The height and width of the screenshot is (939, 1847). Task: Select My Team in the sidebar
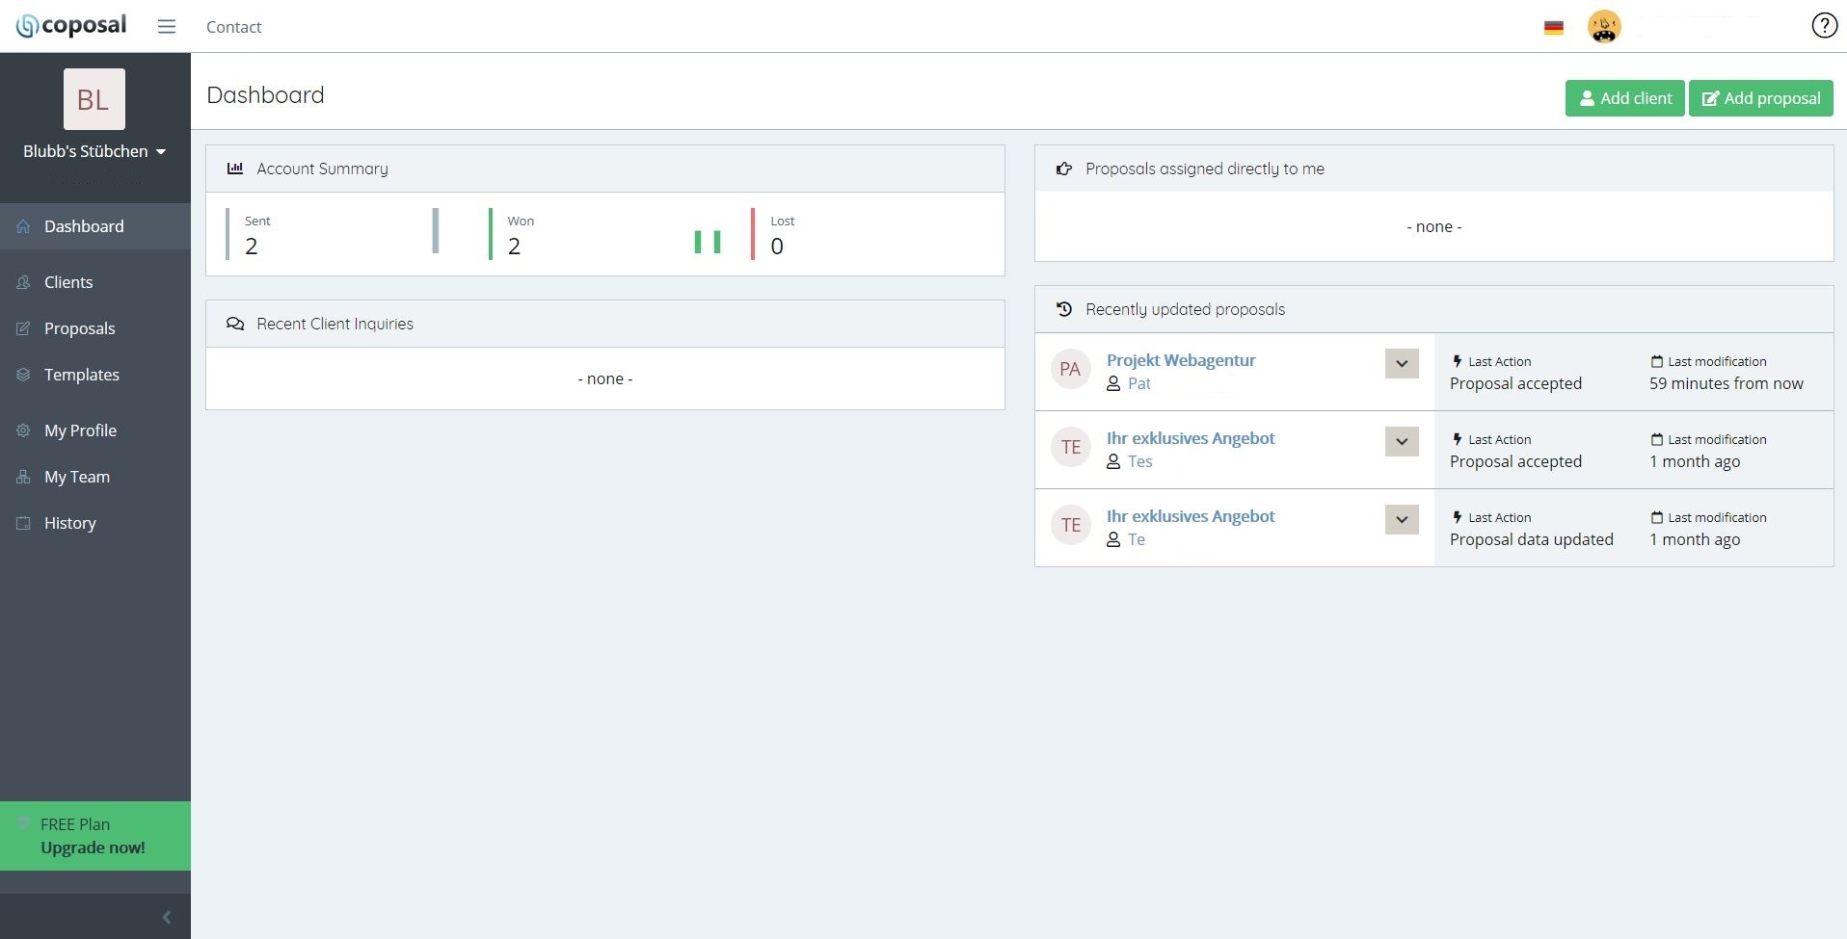(77, 477)
